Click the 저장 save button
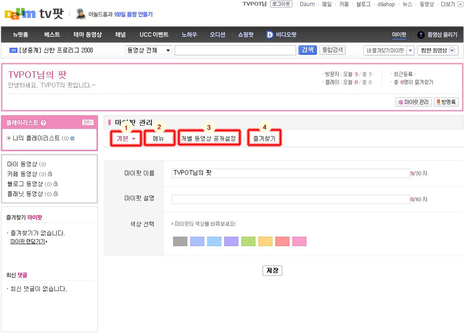 (x=272, y=270)
